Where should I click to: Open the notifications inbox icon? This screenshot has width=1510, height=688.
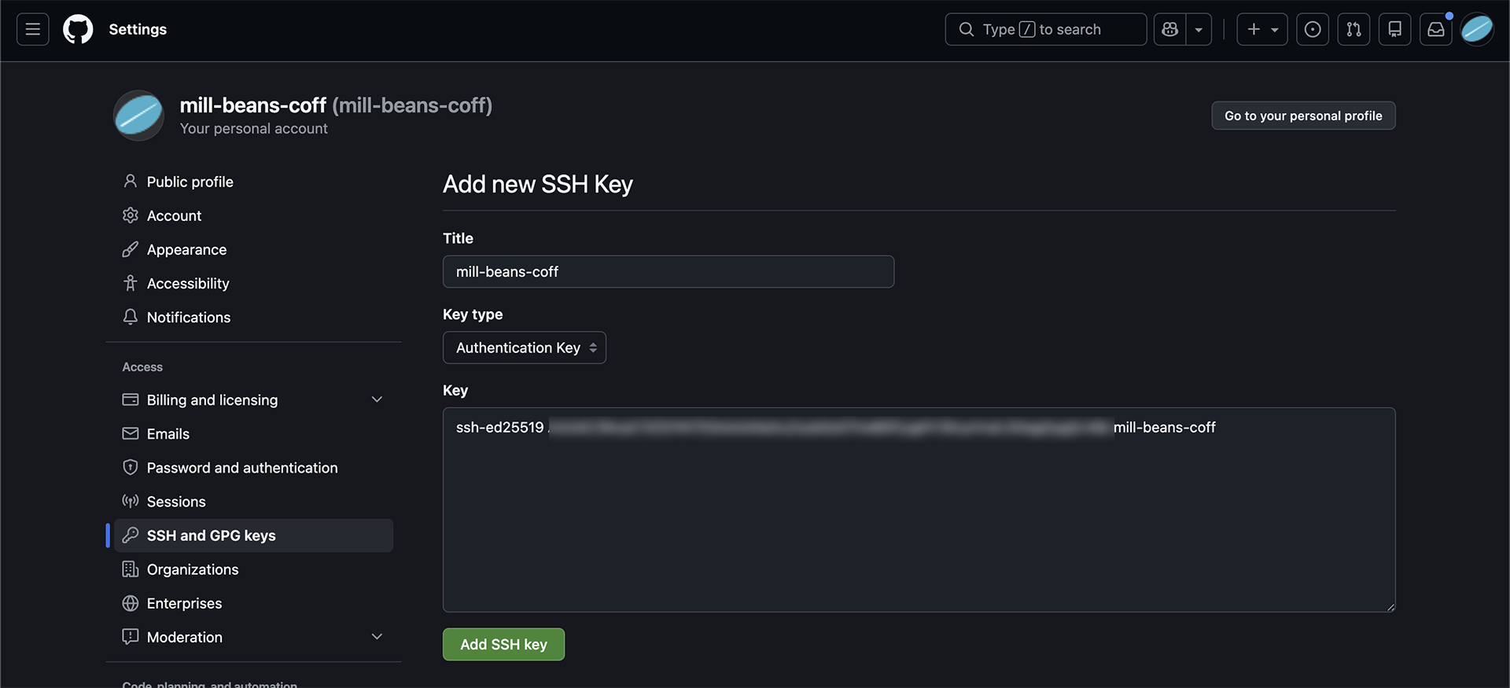pos(1435,29)
